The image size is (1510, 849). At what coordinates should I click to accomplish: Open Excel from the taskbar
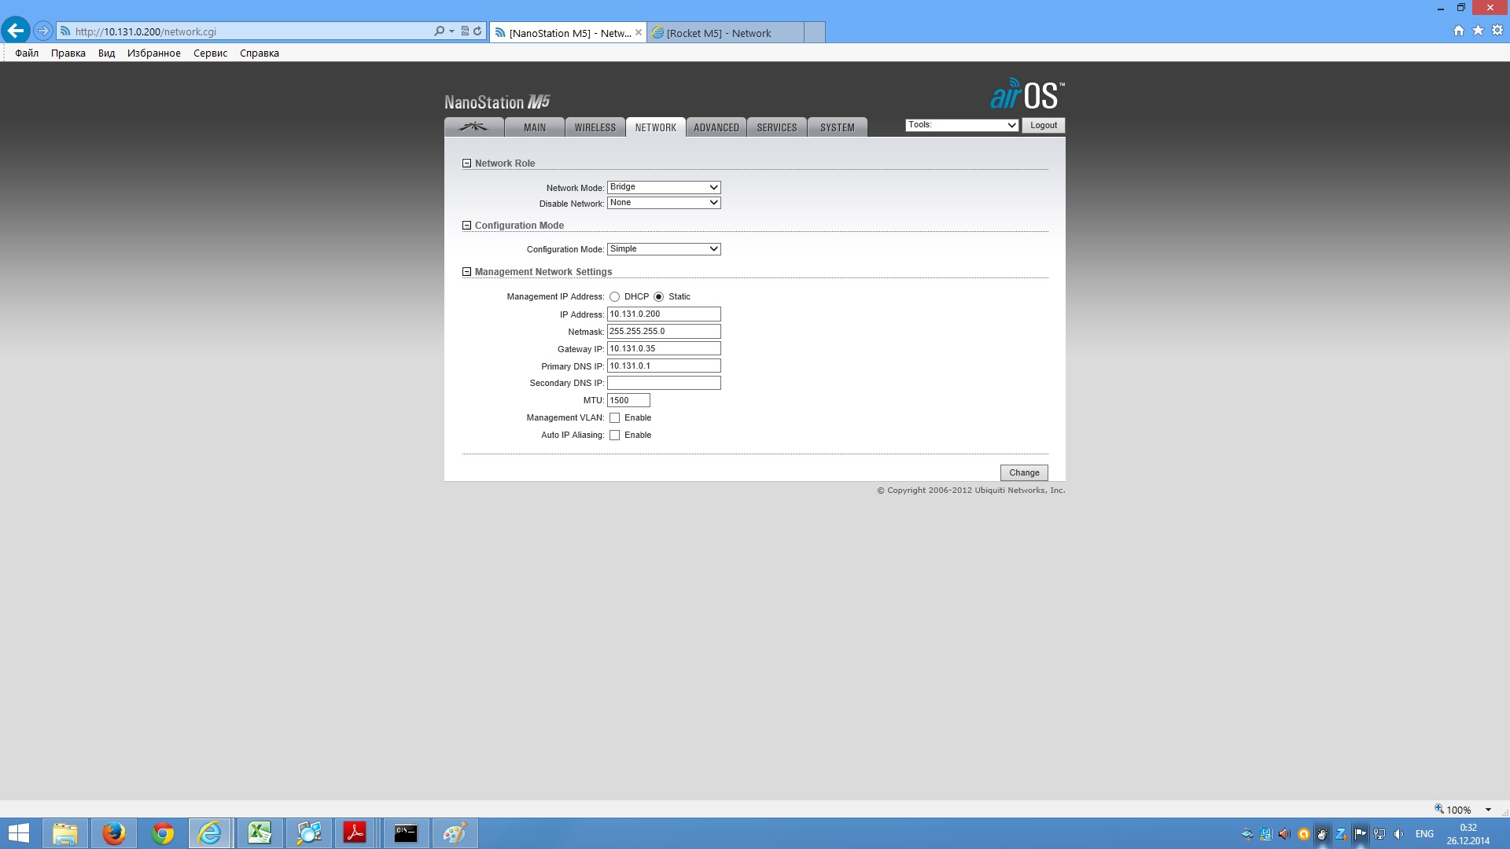coord(260,833)
